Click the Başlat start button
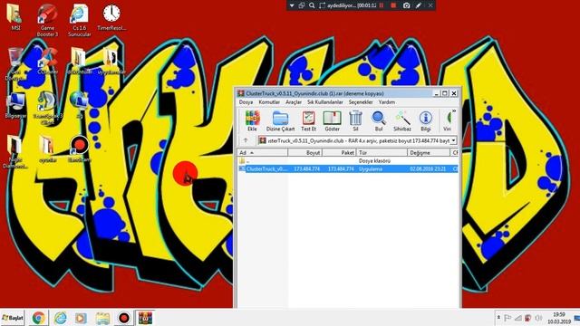This screenshot has width=580, height=326. point(13,318)
